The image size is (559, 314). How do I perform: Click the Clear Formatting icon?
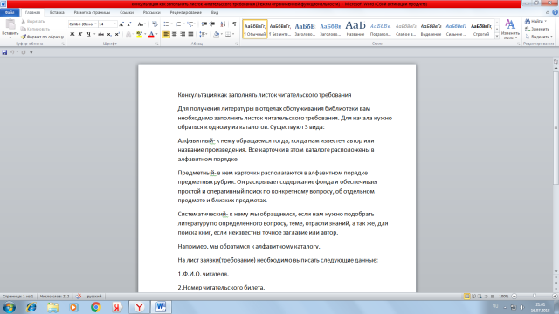155,24
